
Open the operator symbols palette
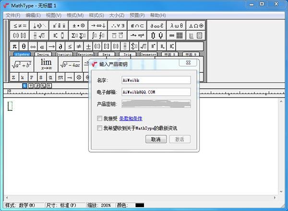78,25
